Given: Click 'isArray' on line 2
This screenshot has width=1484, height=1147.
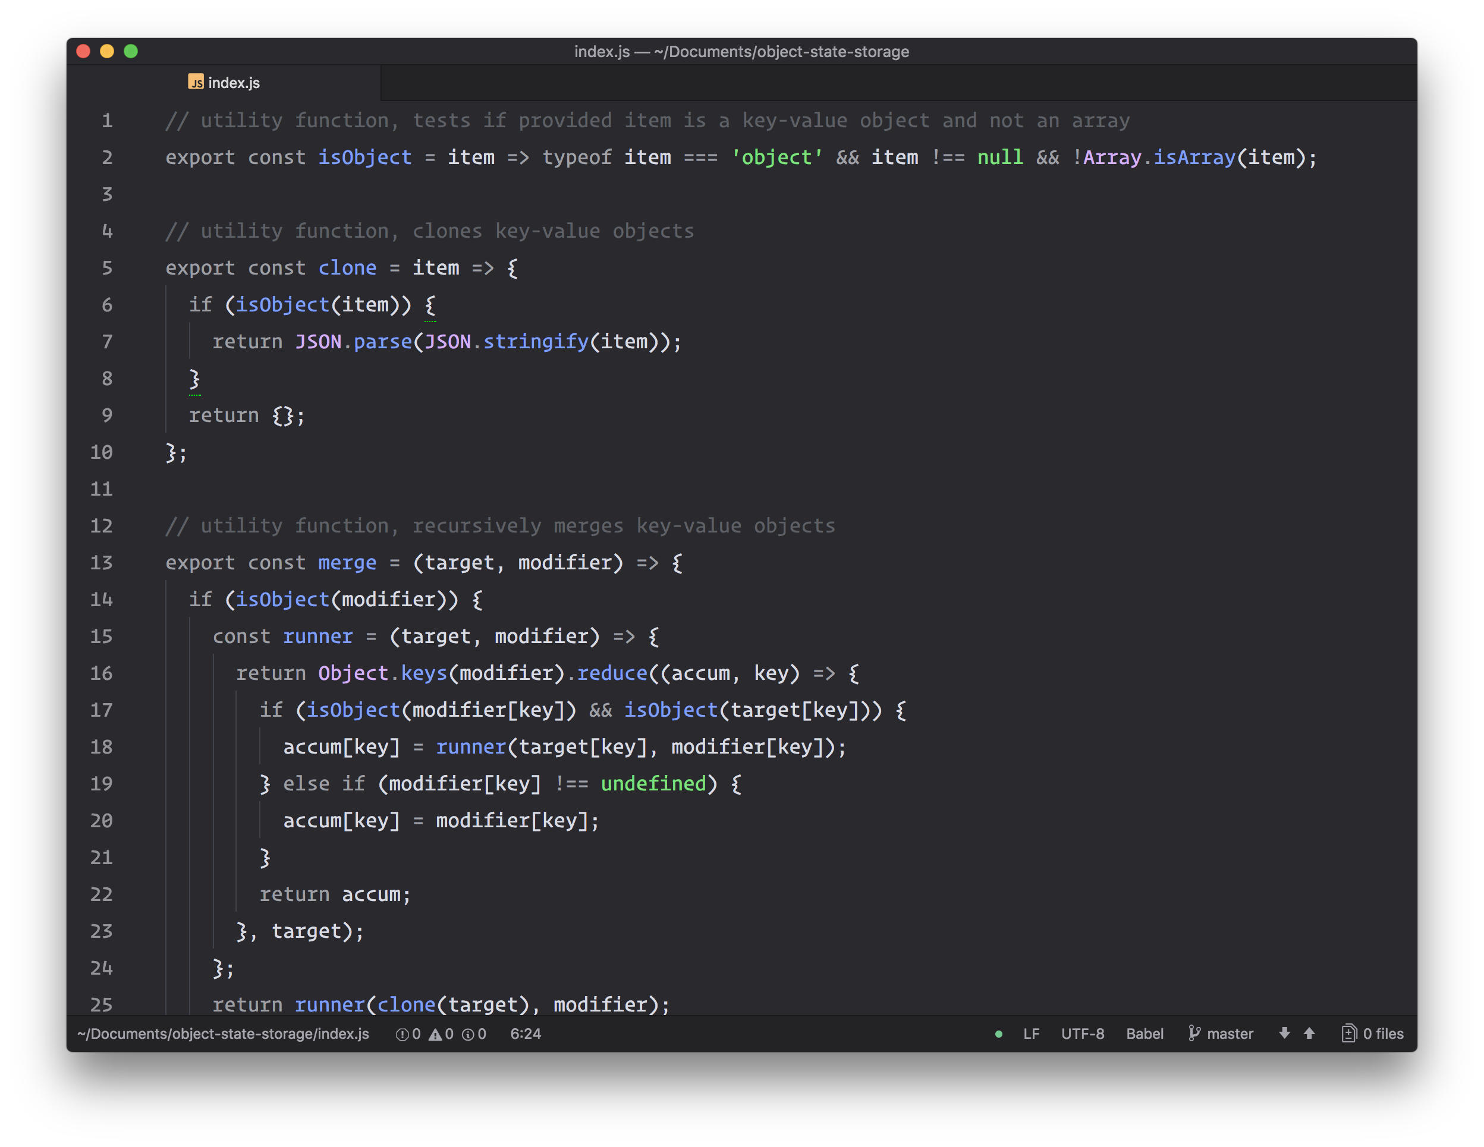Looking at the screenshot, I should click(1194, 157).
